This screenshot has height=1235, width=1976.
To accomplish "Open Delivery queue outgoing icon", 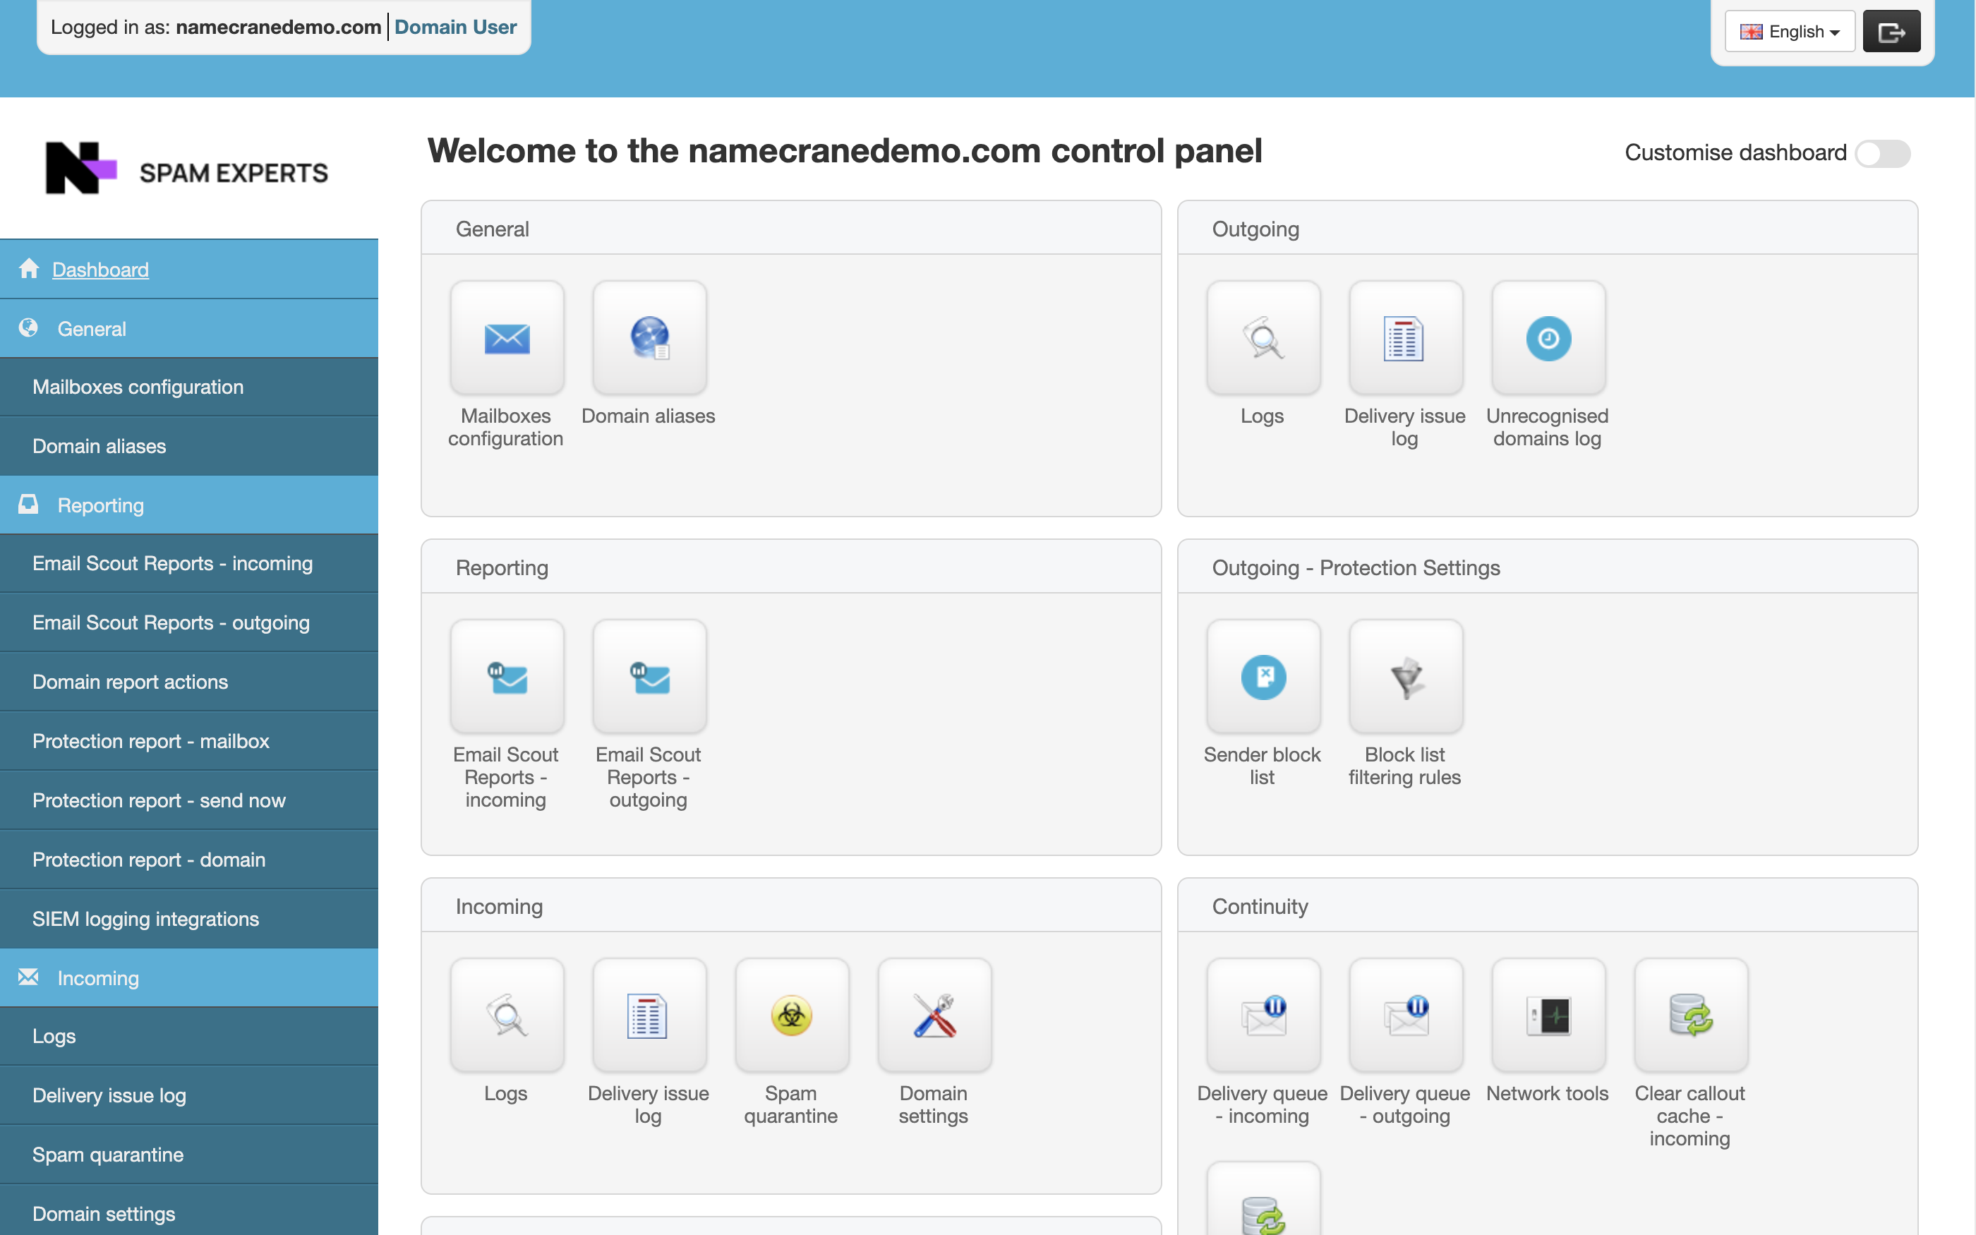I will tap(1404, 1016).
